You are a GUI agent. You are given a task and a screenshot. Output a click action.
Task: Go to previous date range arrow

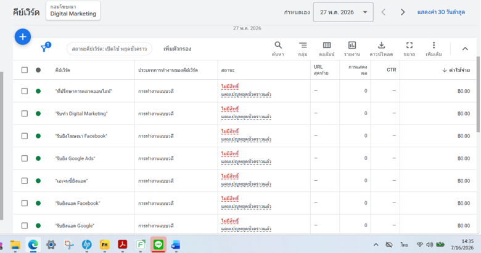(384, 12)
